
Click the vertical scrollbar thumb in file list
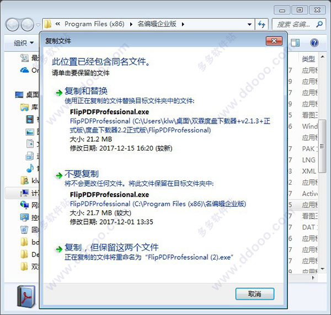[x=322, y=146]
